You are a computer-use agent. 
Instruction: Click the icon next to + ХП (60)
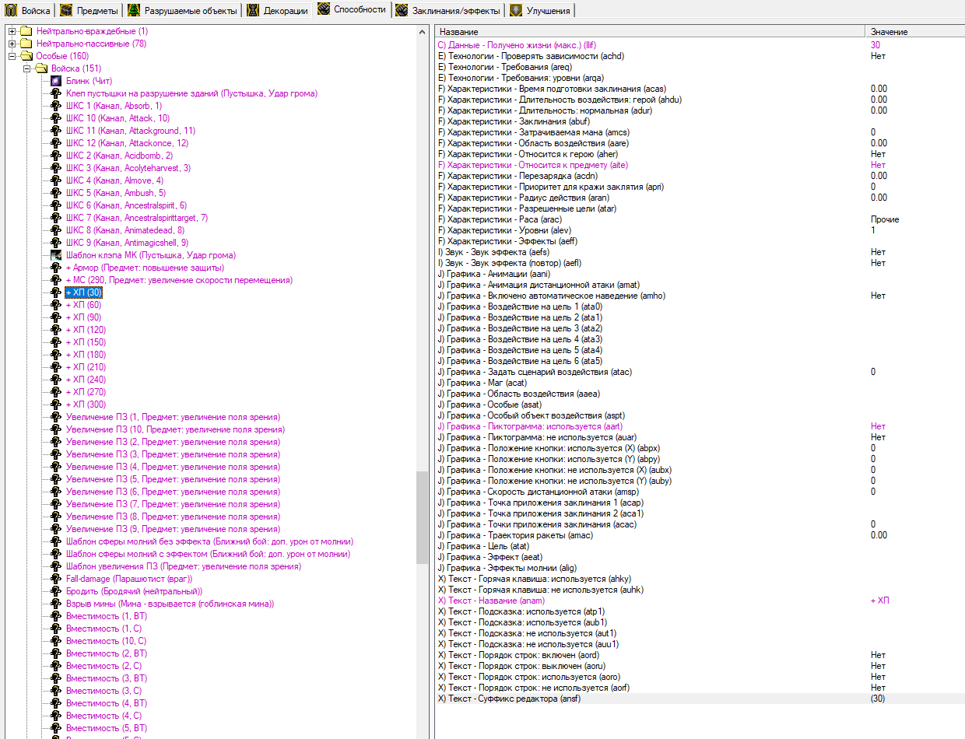click(56, 305)
